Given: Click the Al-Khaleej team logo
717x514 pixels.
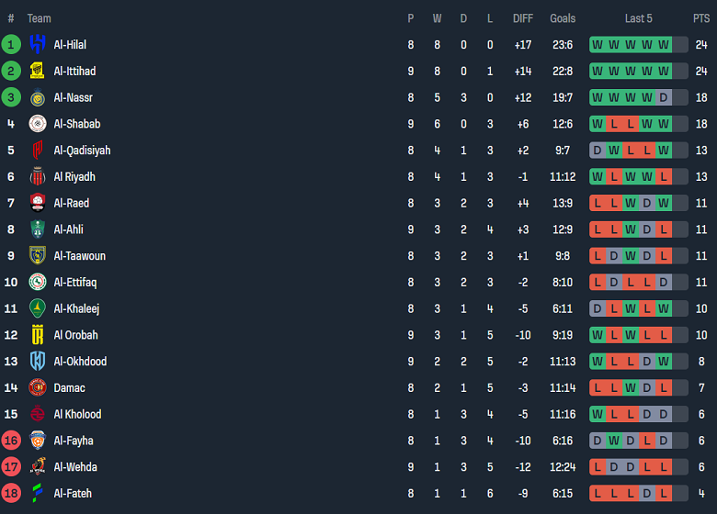Looking at the screenshot, I should pos(38,308).
